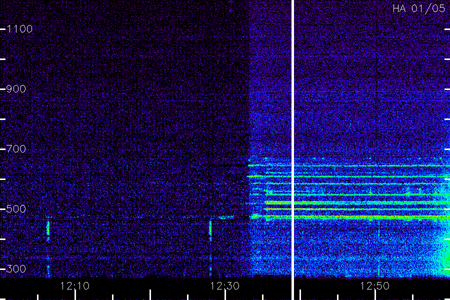Screen dimensions: 450x300
Task: Click the 1100 frequency axis label
Action: [x=19, y=29]
